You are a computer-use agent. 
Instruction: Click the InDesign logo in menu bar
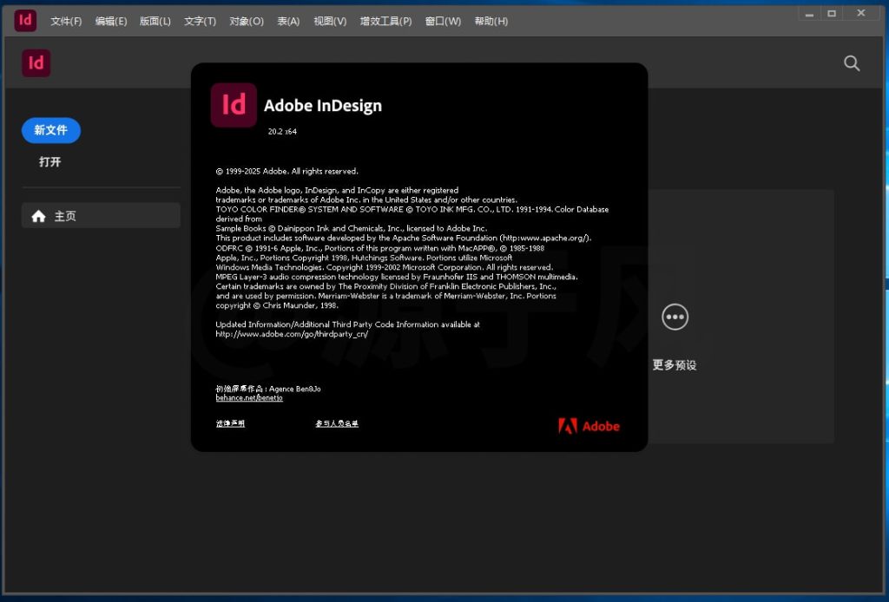coord(25,21)
